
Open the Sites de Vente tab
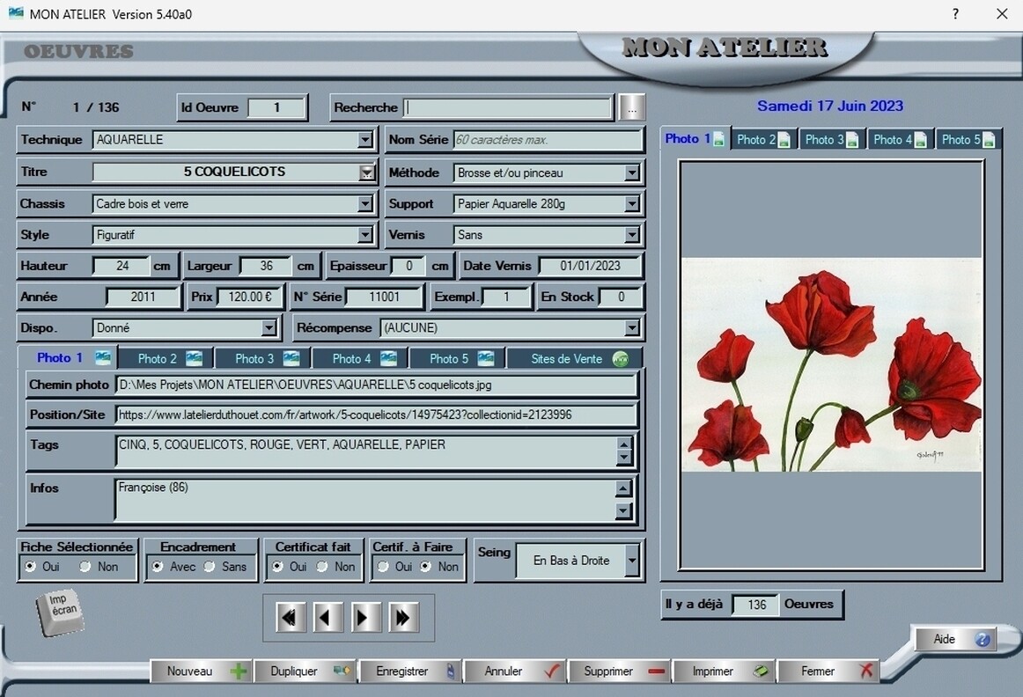tap(575, 358)
